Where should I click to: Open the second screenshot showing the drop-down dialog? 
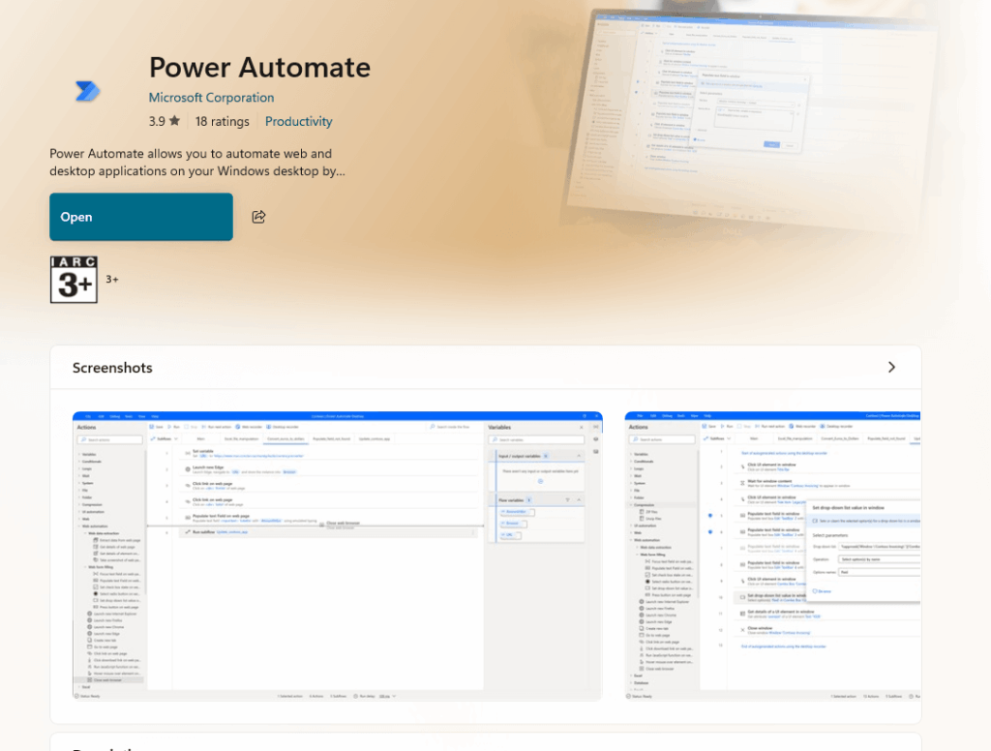(x=772, y=556)
